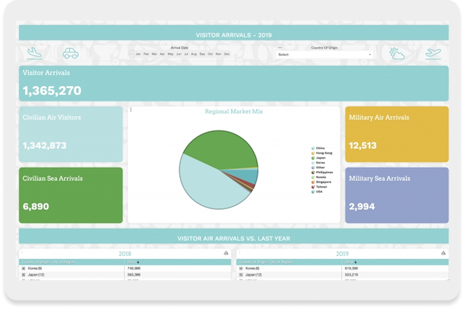Image resolution: width=464 pixels, height=309 pixels.
Task: Expand the Japan (12) row in 2019 table
Action: [x=241, y=275]
